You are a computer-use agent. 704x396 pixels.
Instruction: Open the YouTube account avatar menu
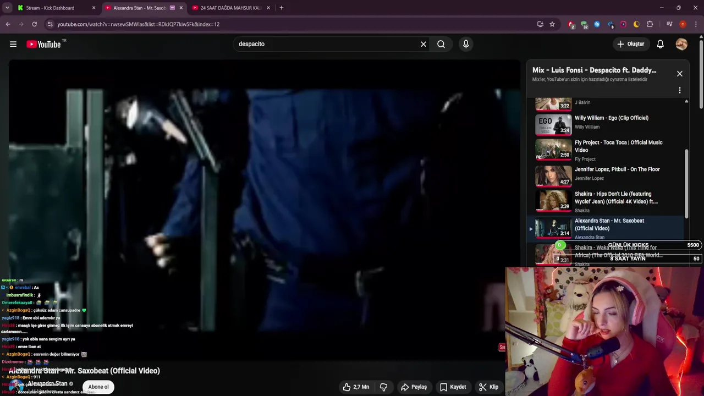[681, 44]
